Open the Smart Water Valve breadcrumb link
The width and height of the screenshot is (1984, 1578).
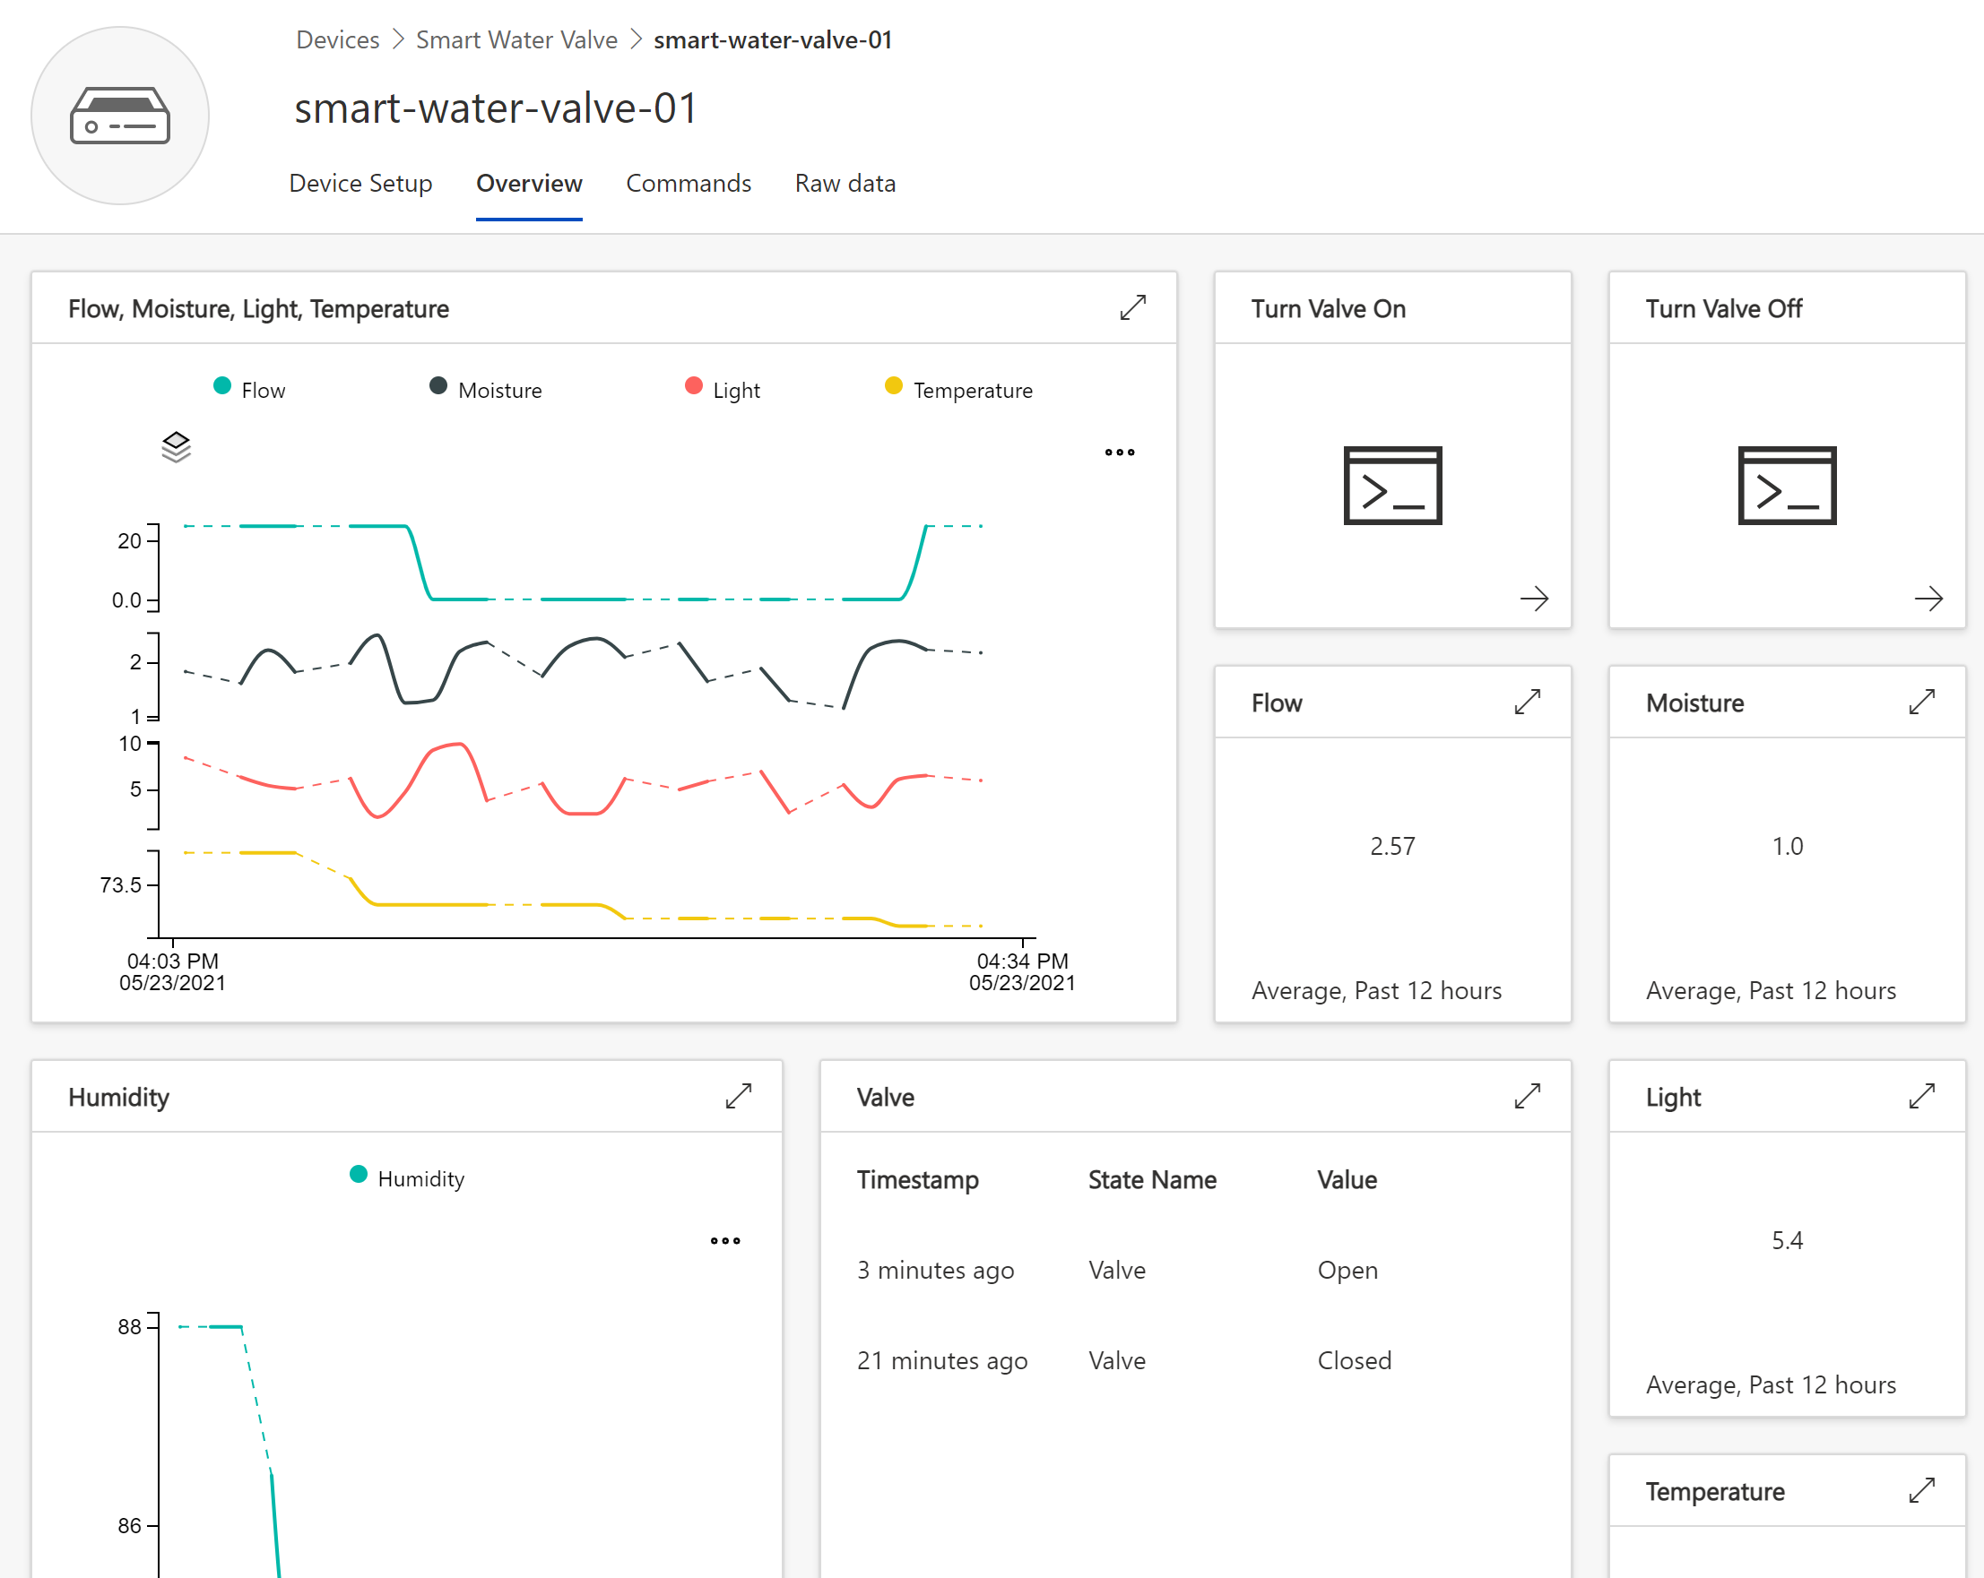click(515, 39)
